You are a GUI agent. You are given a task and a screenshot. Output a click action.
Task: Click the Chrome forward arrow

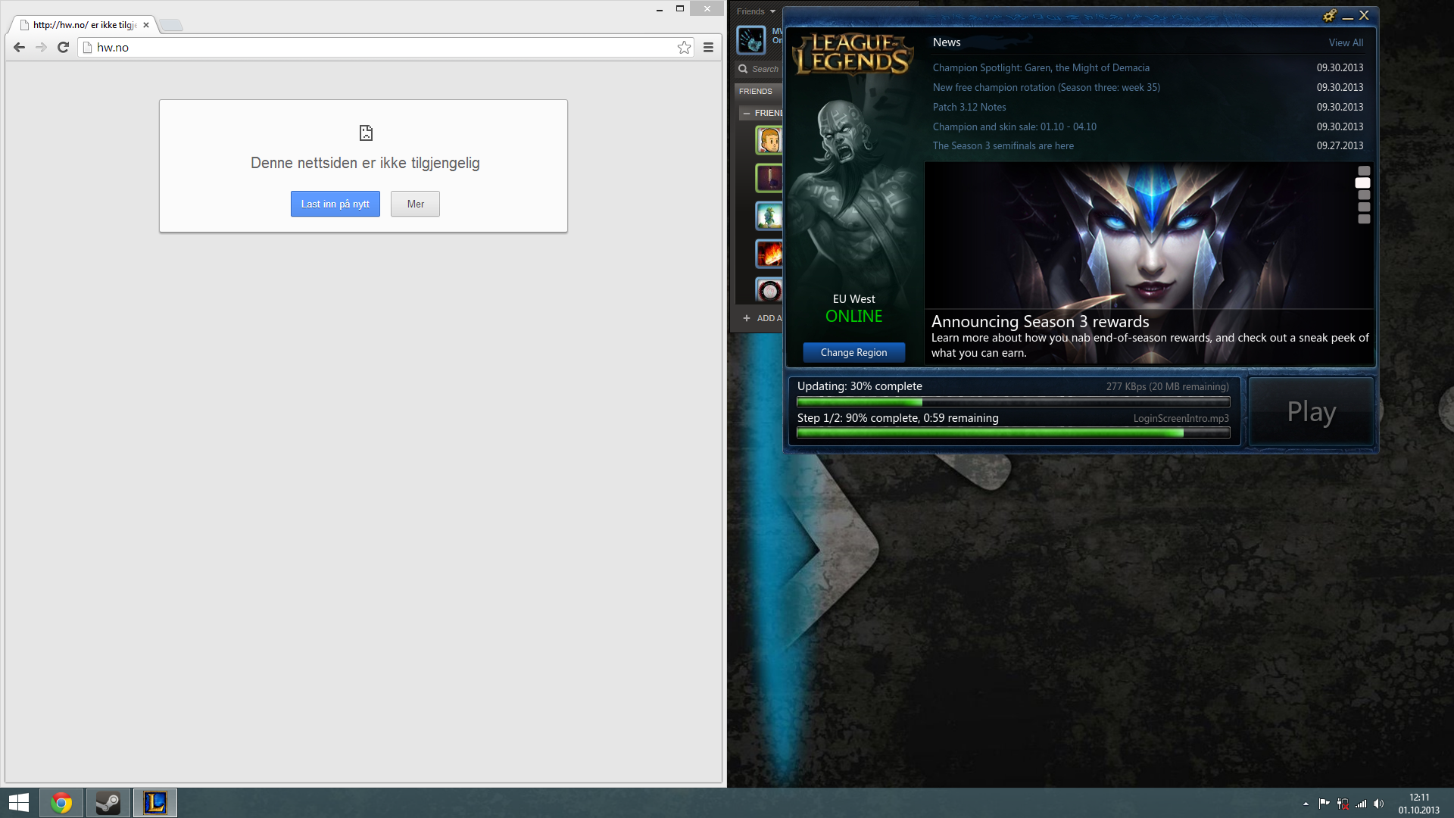tap(41, 47)
